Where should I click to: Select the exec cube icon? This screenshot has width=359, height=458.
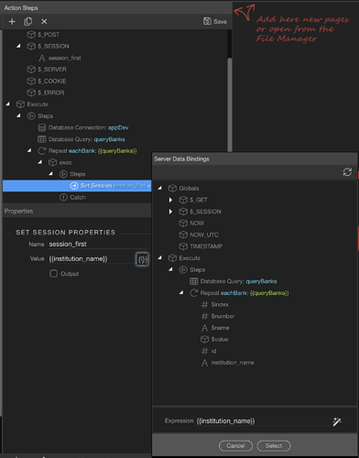[52, 162]
